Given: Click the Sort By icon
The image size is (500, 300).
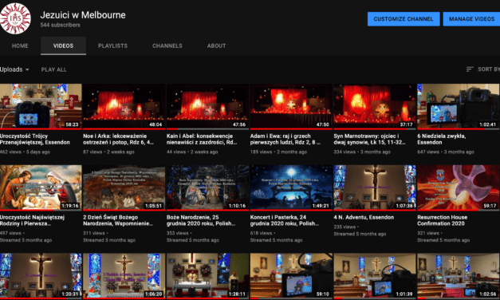Looking at the screenshot, I should [x=470, y=69].
